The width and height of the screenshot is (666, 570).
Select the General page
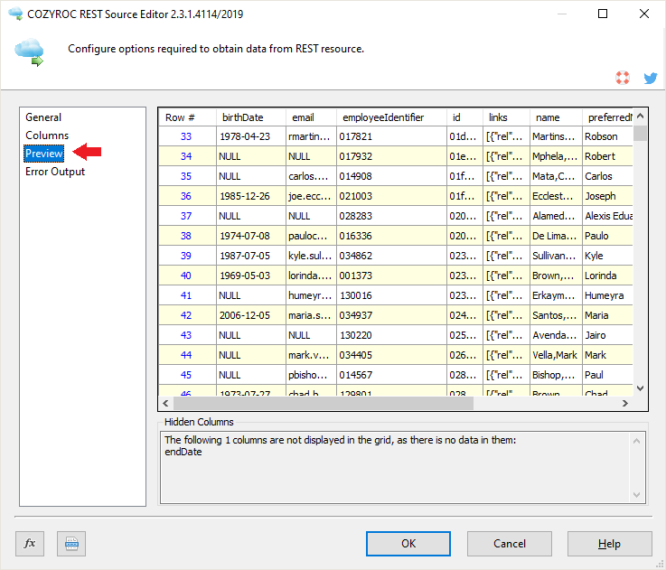tap(43, 117)
